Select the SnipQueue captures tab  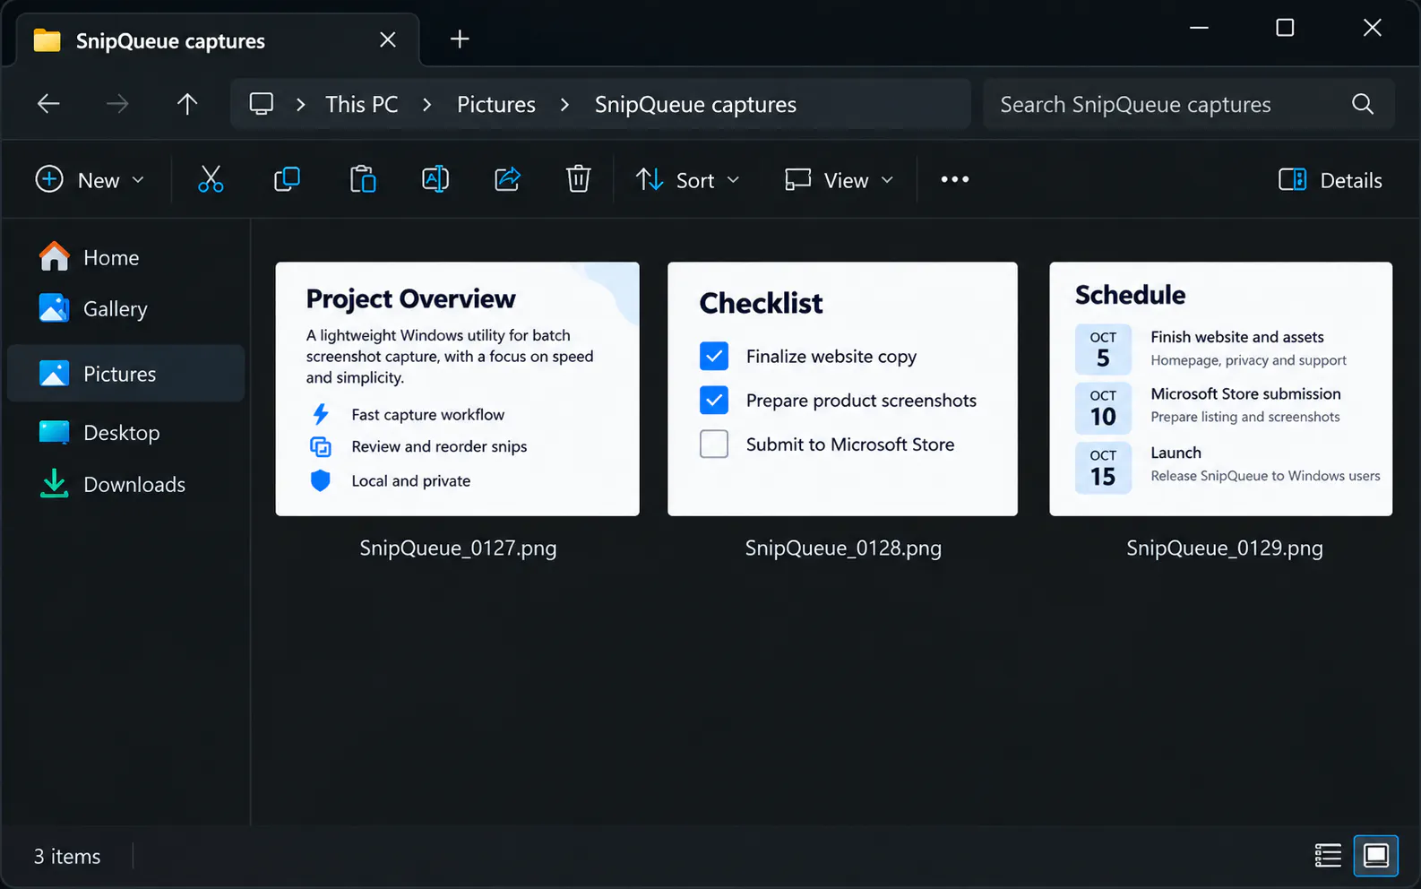coord(218,40)
